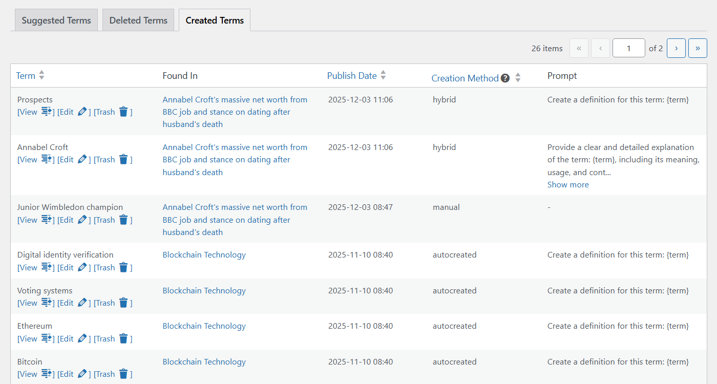Switch to the Suggested Terms tab
Screen dimensions: 717x384
(56, 19)
